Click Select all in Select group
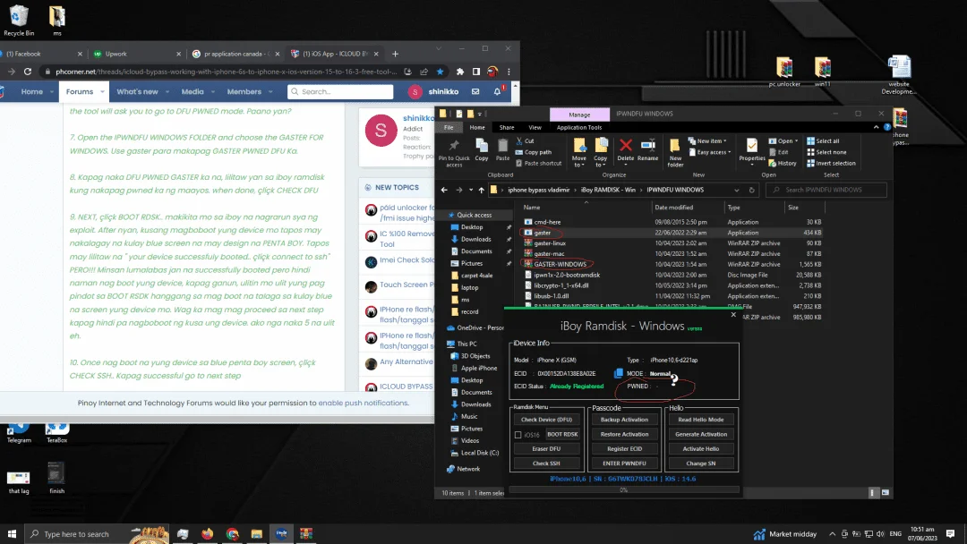The height and width of the screenshot is (544, 967). pyautogui.click(x=823, y=141)
